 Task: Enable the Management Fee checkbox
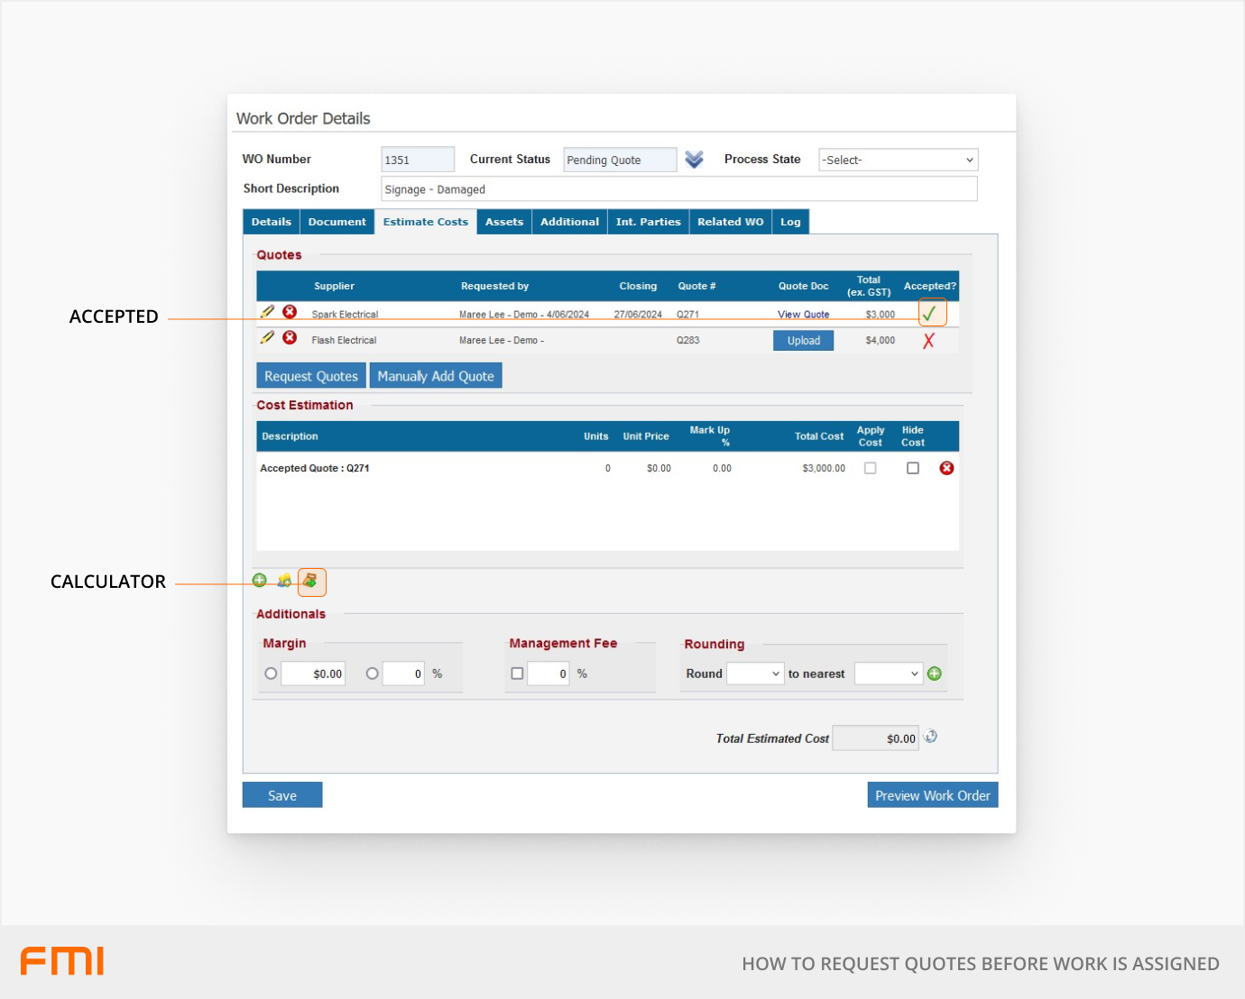(517, 674)
